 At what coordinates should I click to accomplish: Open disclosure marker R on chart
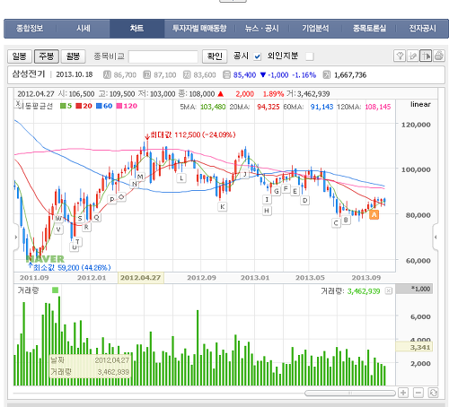pos(86,227)
